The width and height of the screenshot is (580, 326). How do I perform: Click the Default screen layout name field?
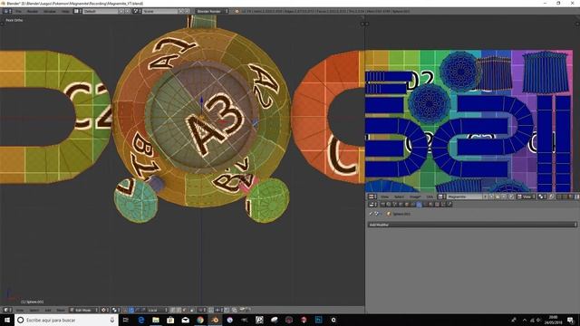pyautogui.click(x=101, y=11)
